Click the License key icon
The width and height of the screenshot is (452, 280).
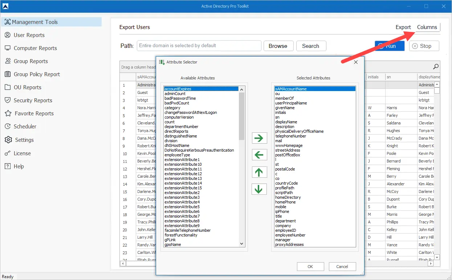[x=7, y=153]
